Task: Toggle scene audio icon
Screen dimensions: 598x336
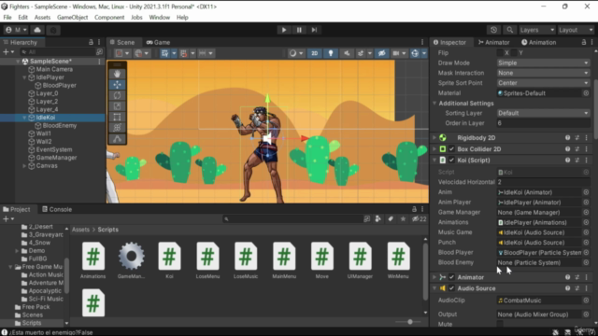Action: (x=347, y=53)
